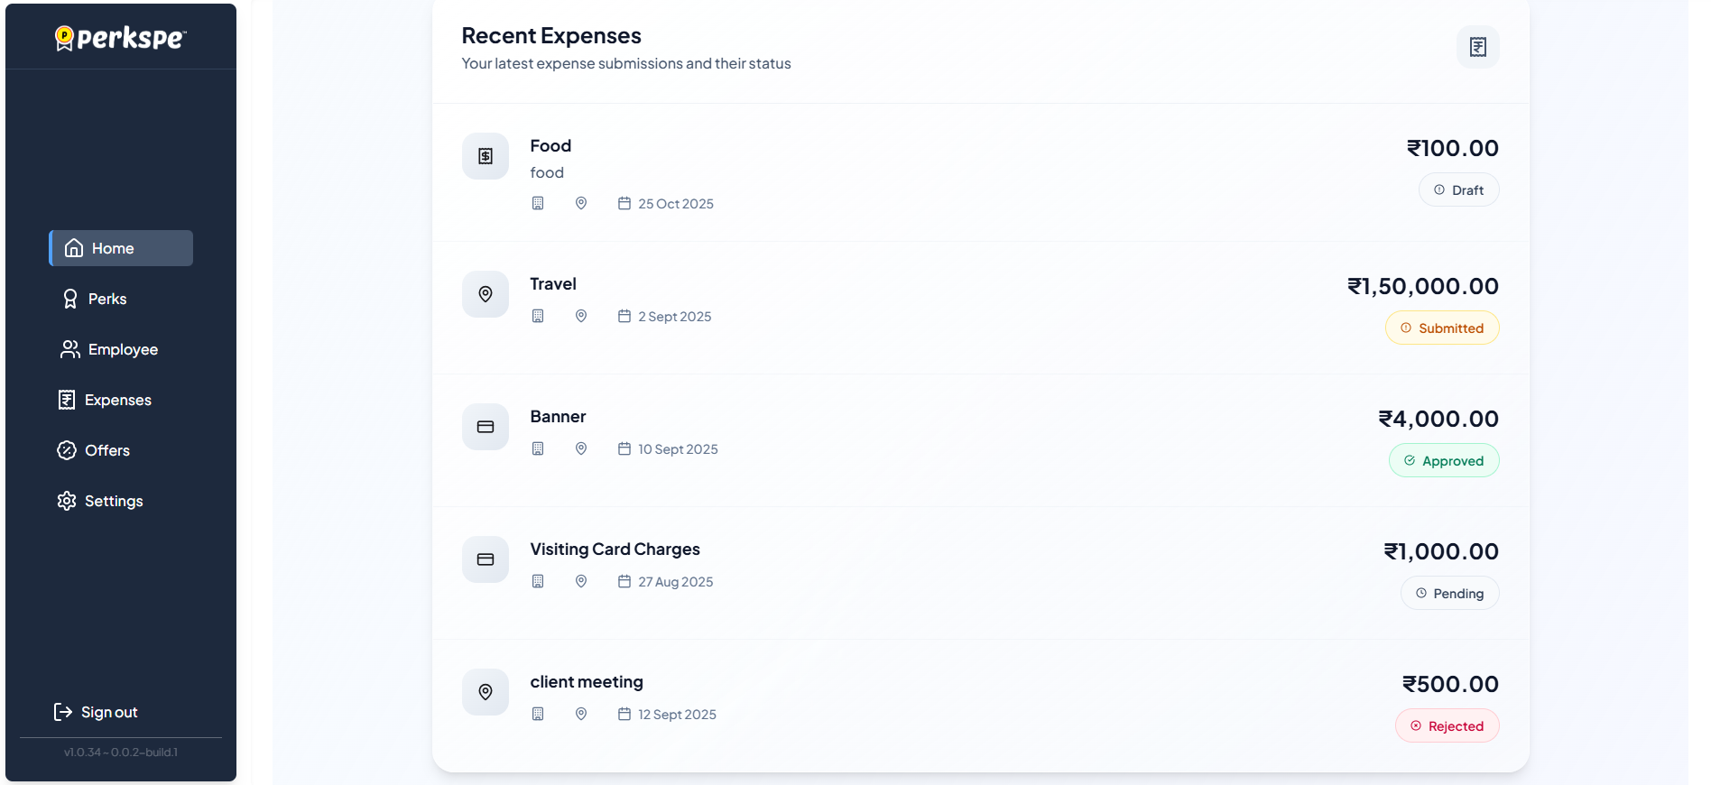The height and width of the screenshot is (785, 1711).
Task: Click the receipt icon in the Recent Expenses header
Action: (1477, 47)
